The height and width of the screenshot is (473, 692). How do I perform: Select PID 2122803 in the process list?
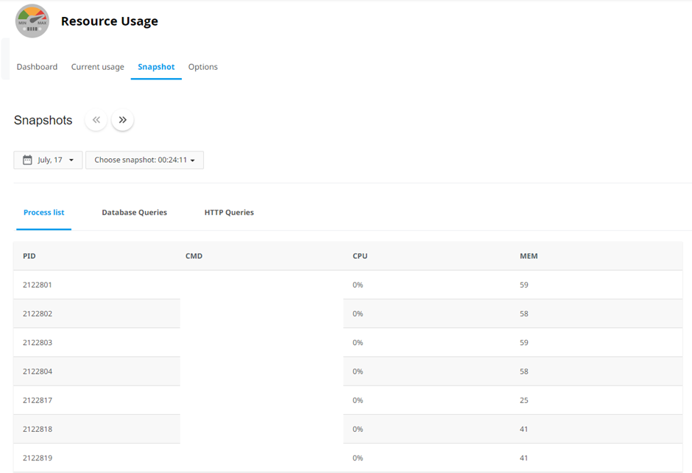[38, 343]
